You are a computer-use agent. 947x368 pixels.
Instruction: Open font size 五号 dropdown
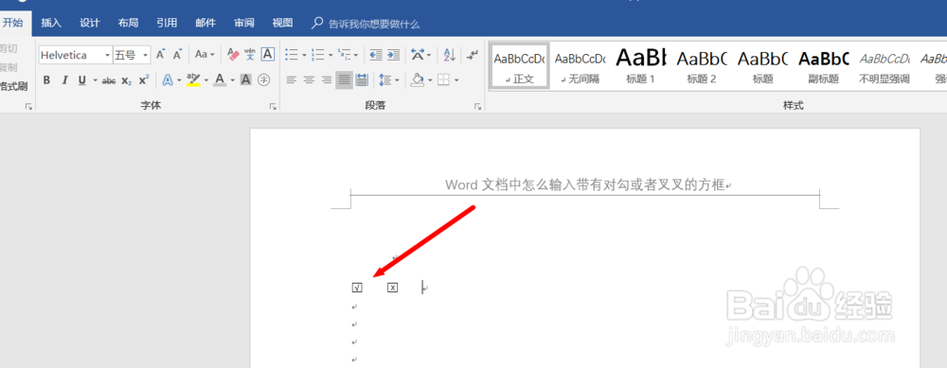[146, 55]
